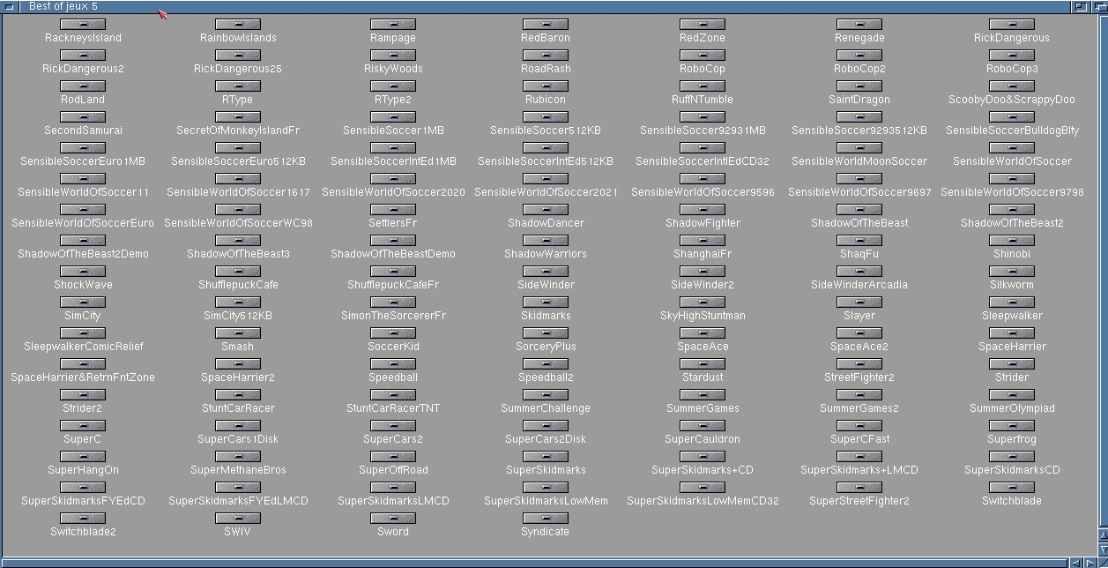Open the Silkworm drawer

(x=1011, y=272)
